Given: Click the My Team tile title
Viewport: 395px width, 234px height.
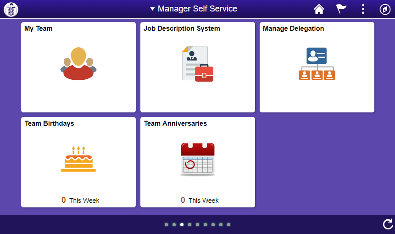Looking at the screenshot, I should coord(38,28).
